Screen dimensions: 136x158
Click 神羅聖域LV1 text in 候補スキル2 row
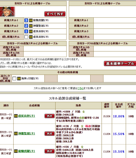tap(41, 26)
